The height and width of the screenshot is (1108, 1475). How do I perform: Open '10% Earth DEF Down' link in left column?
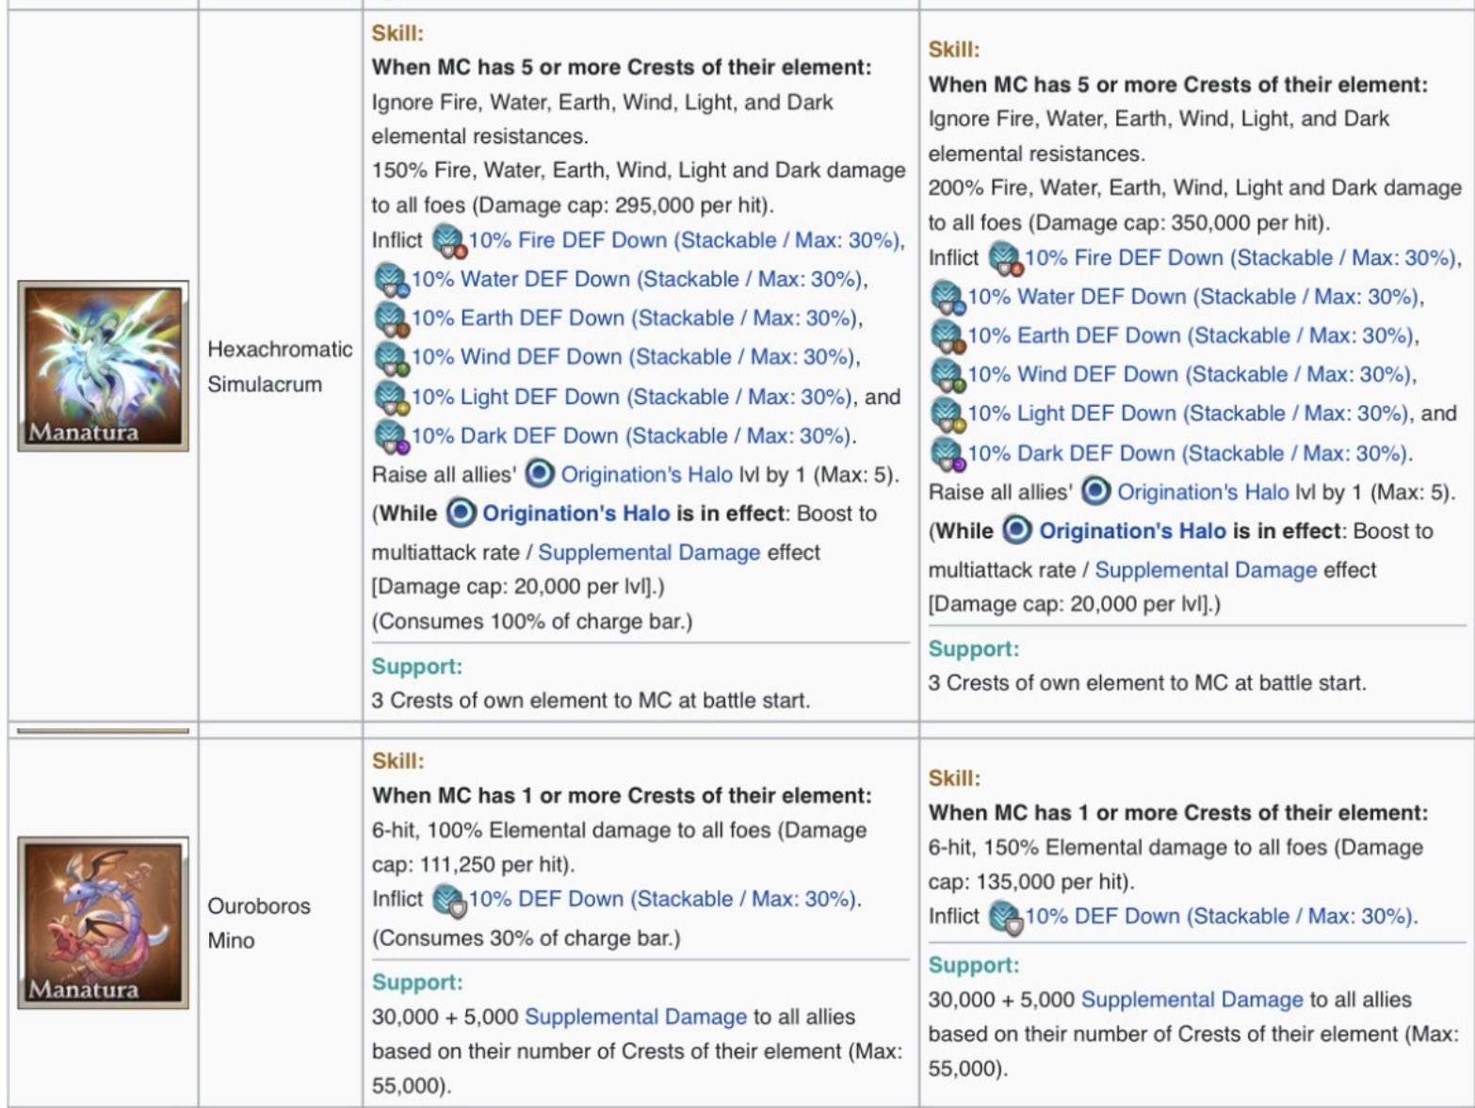(633, 318)
